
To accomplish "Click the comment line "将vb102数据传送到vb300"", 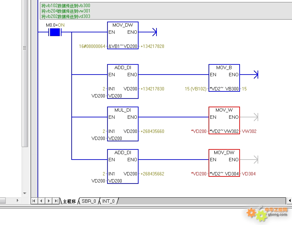I will [66, 6].
